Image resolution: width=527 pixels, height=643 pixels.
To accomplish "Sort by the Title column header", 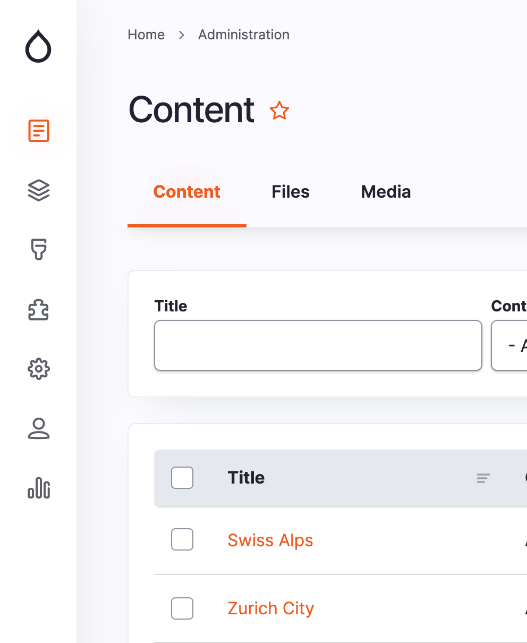I will point(246,478).
